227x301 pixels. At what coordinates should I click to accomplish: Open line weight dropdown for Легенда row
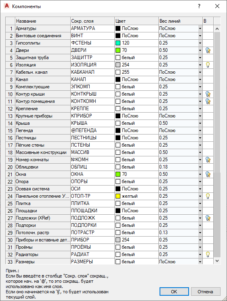click(200, 131)
